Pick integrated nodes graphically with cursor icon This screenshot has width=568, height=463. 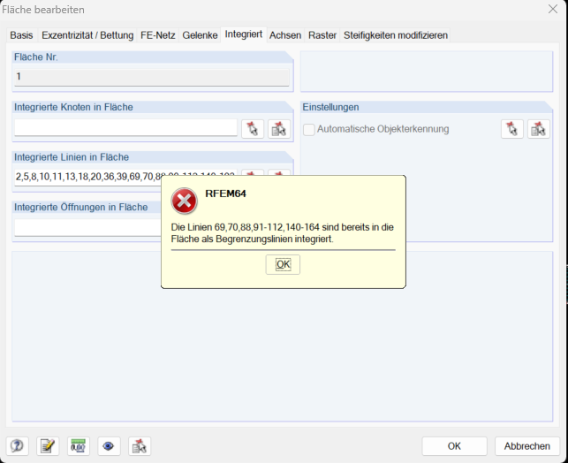point(253,129)
